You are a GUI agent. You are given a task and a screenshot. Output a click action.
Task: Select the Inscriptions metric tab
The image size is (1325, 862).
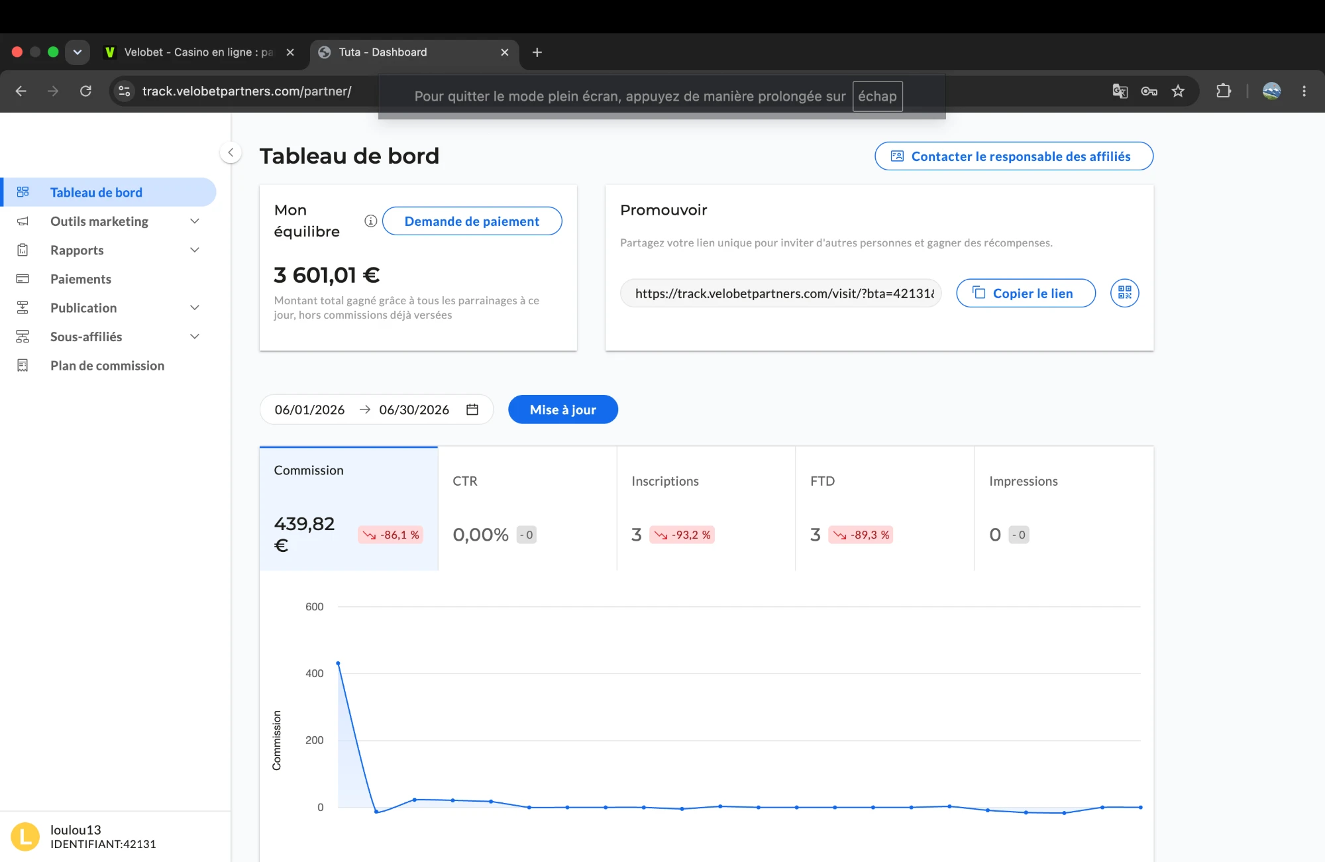click(706, 508)
